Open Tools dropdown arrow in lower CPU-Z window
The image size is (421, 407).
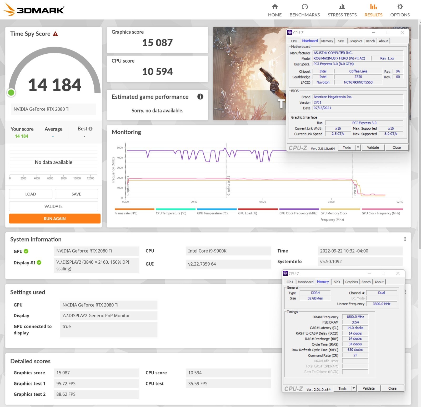[354, 388]
